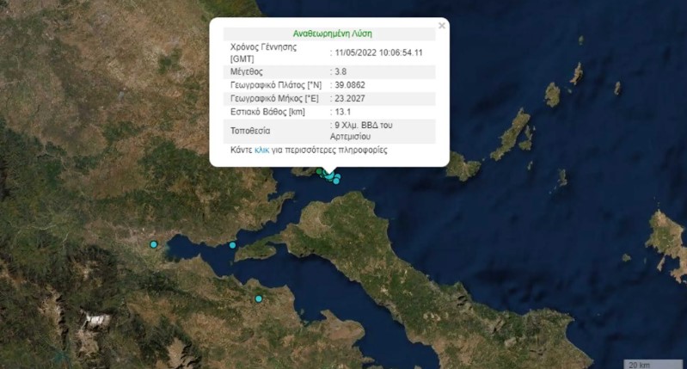687x369 pixels.
Task: Select the southernmost cyan earthquake marker
Action: pyautogui.click(x=259, y=298)
